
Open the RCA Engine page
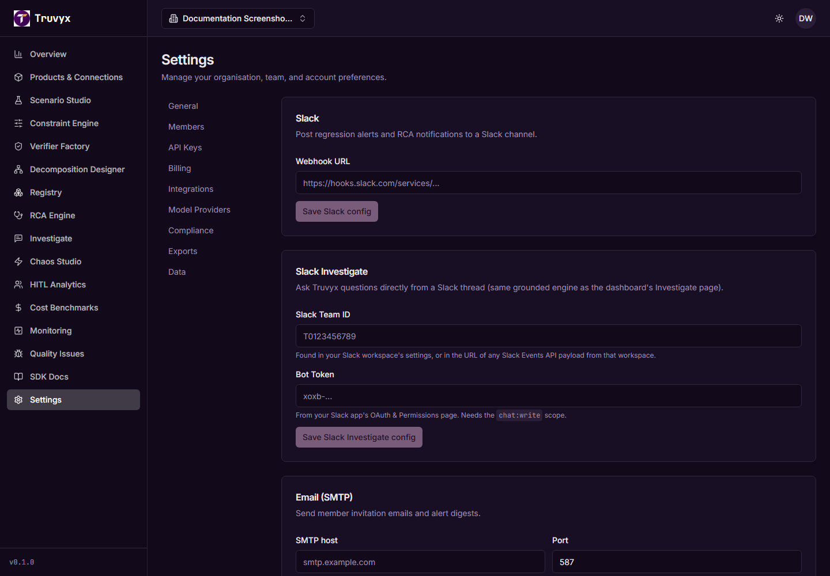tap(73, 215)
